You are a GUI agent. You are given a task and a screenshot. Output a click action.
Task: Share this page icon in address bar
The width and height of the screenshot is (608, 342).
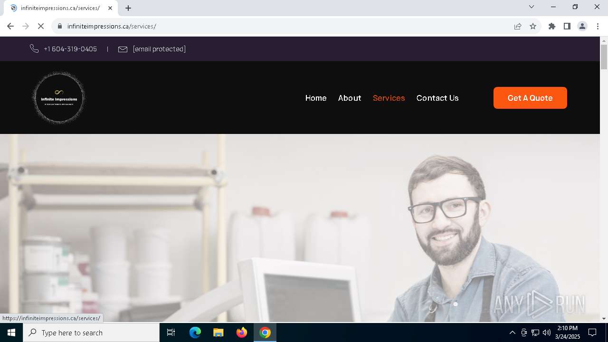pos(518,26)
